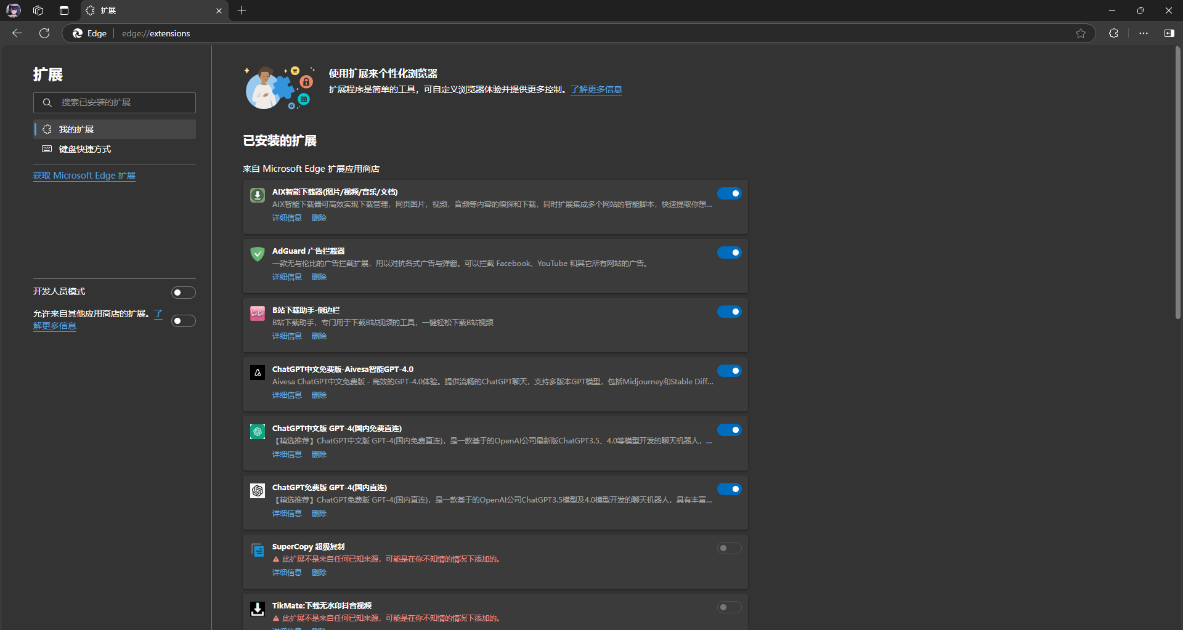Click the vertical page scrollbar
The height and width of the screenshot is (630, 1183).
point(1177,184)
